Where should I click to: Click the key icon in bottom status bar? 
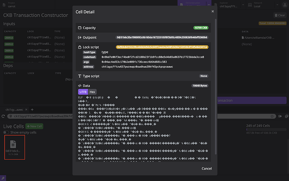click(x=3, y=178)
